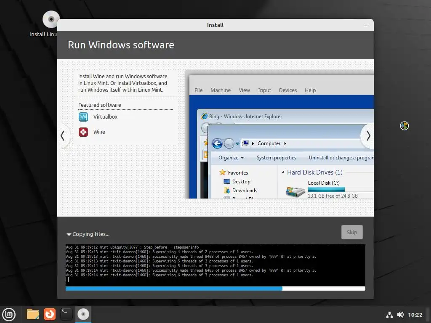Click System properties in slide screenshot
Image resolution: width=431 pixels, height=323 pixels.
276,158
